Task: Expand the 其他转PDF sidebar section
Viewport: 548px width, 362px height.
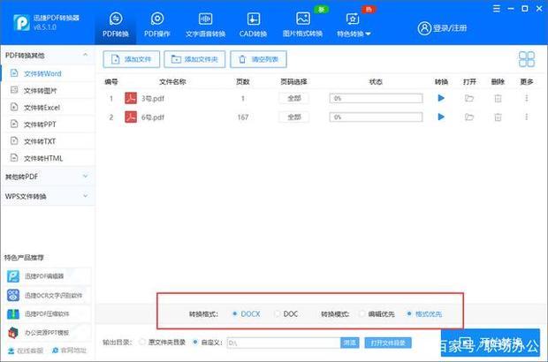Action: coord(46,177)
